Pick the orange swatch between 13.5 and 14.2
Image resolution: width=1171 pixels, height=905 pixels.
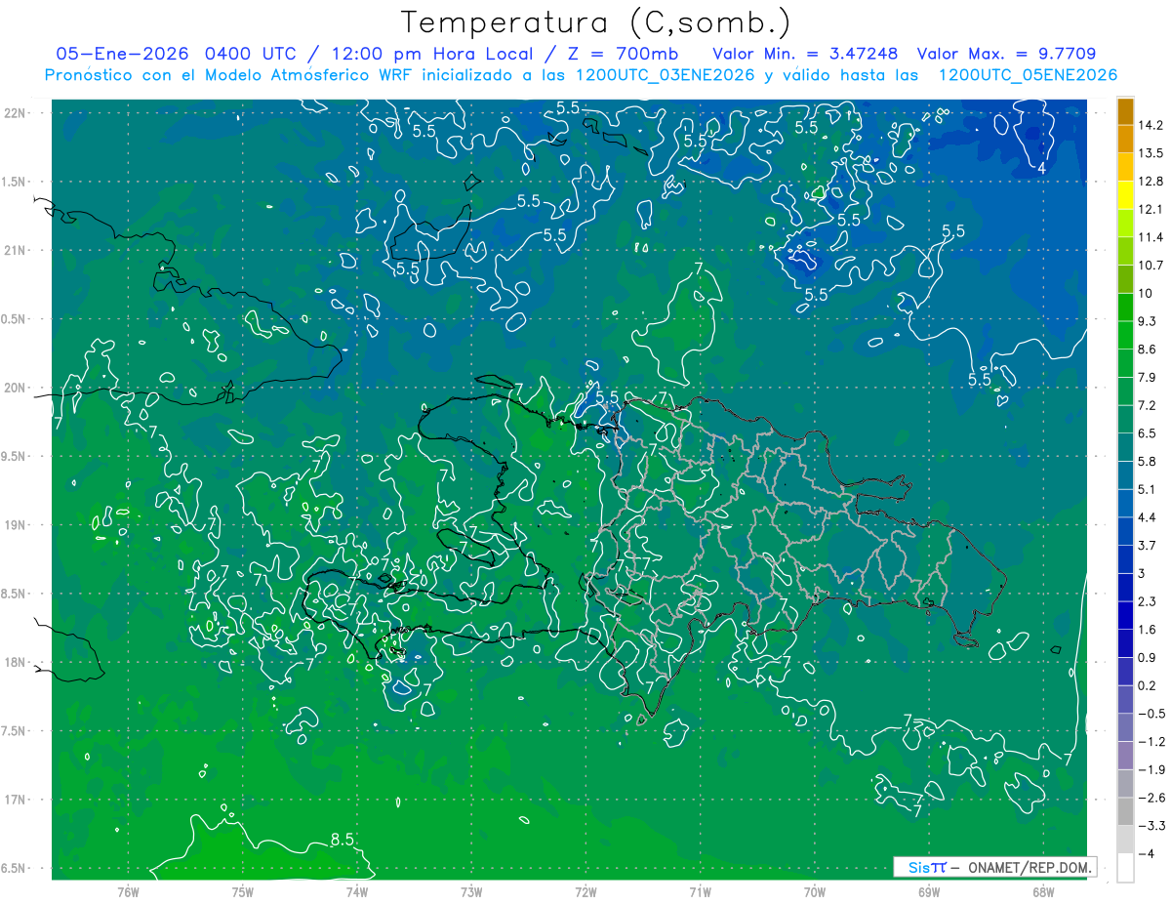(x=1125, y=140)
